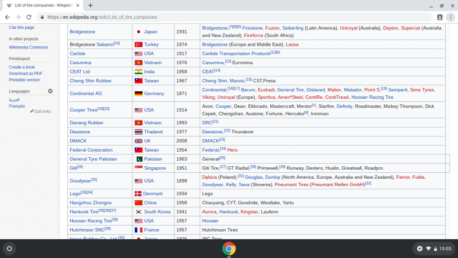The image size is (458, 258).
Task: Click the Wi-Fi status icon
Action: (428, 249)
